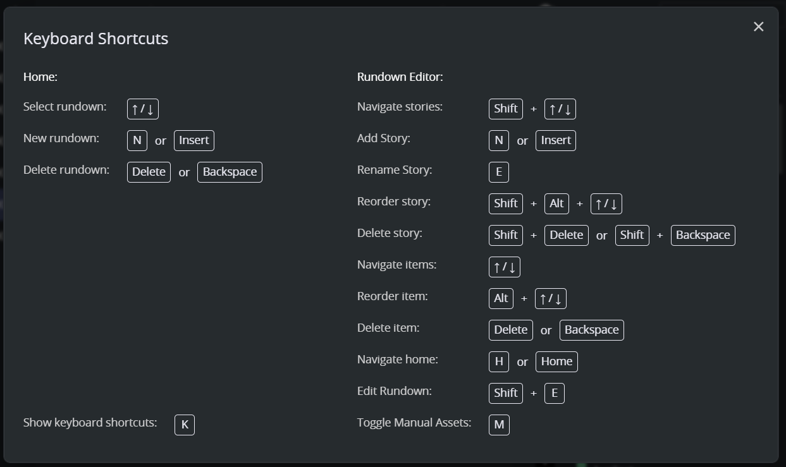Screen dimensions: 786x467
Task: Click the Alt key badge in Reorder item
Action: (x=501, y=298)
